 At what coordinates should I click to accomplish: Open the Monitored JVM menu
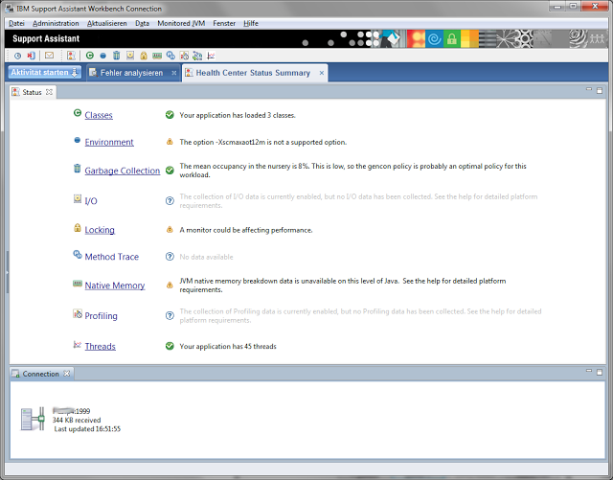pos(181,22)
